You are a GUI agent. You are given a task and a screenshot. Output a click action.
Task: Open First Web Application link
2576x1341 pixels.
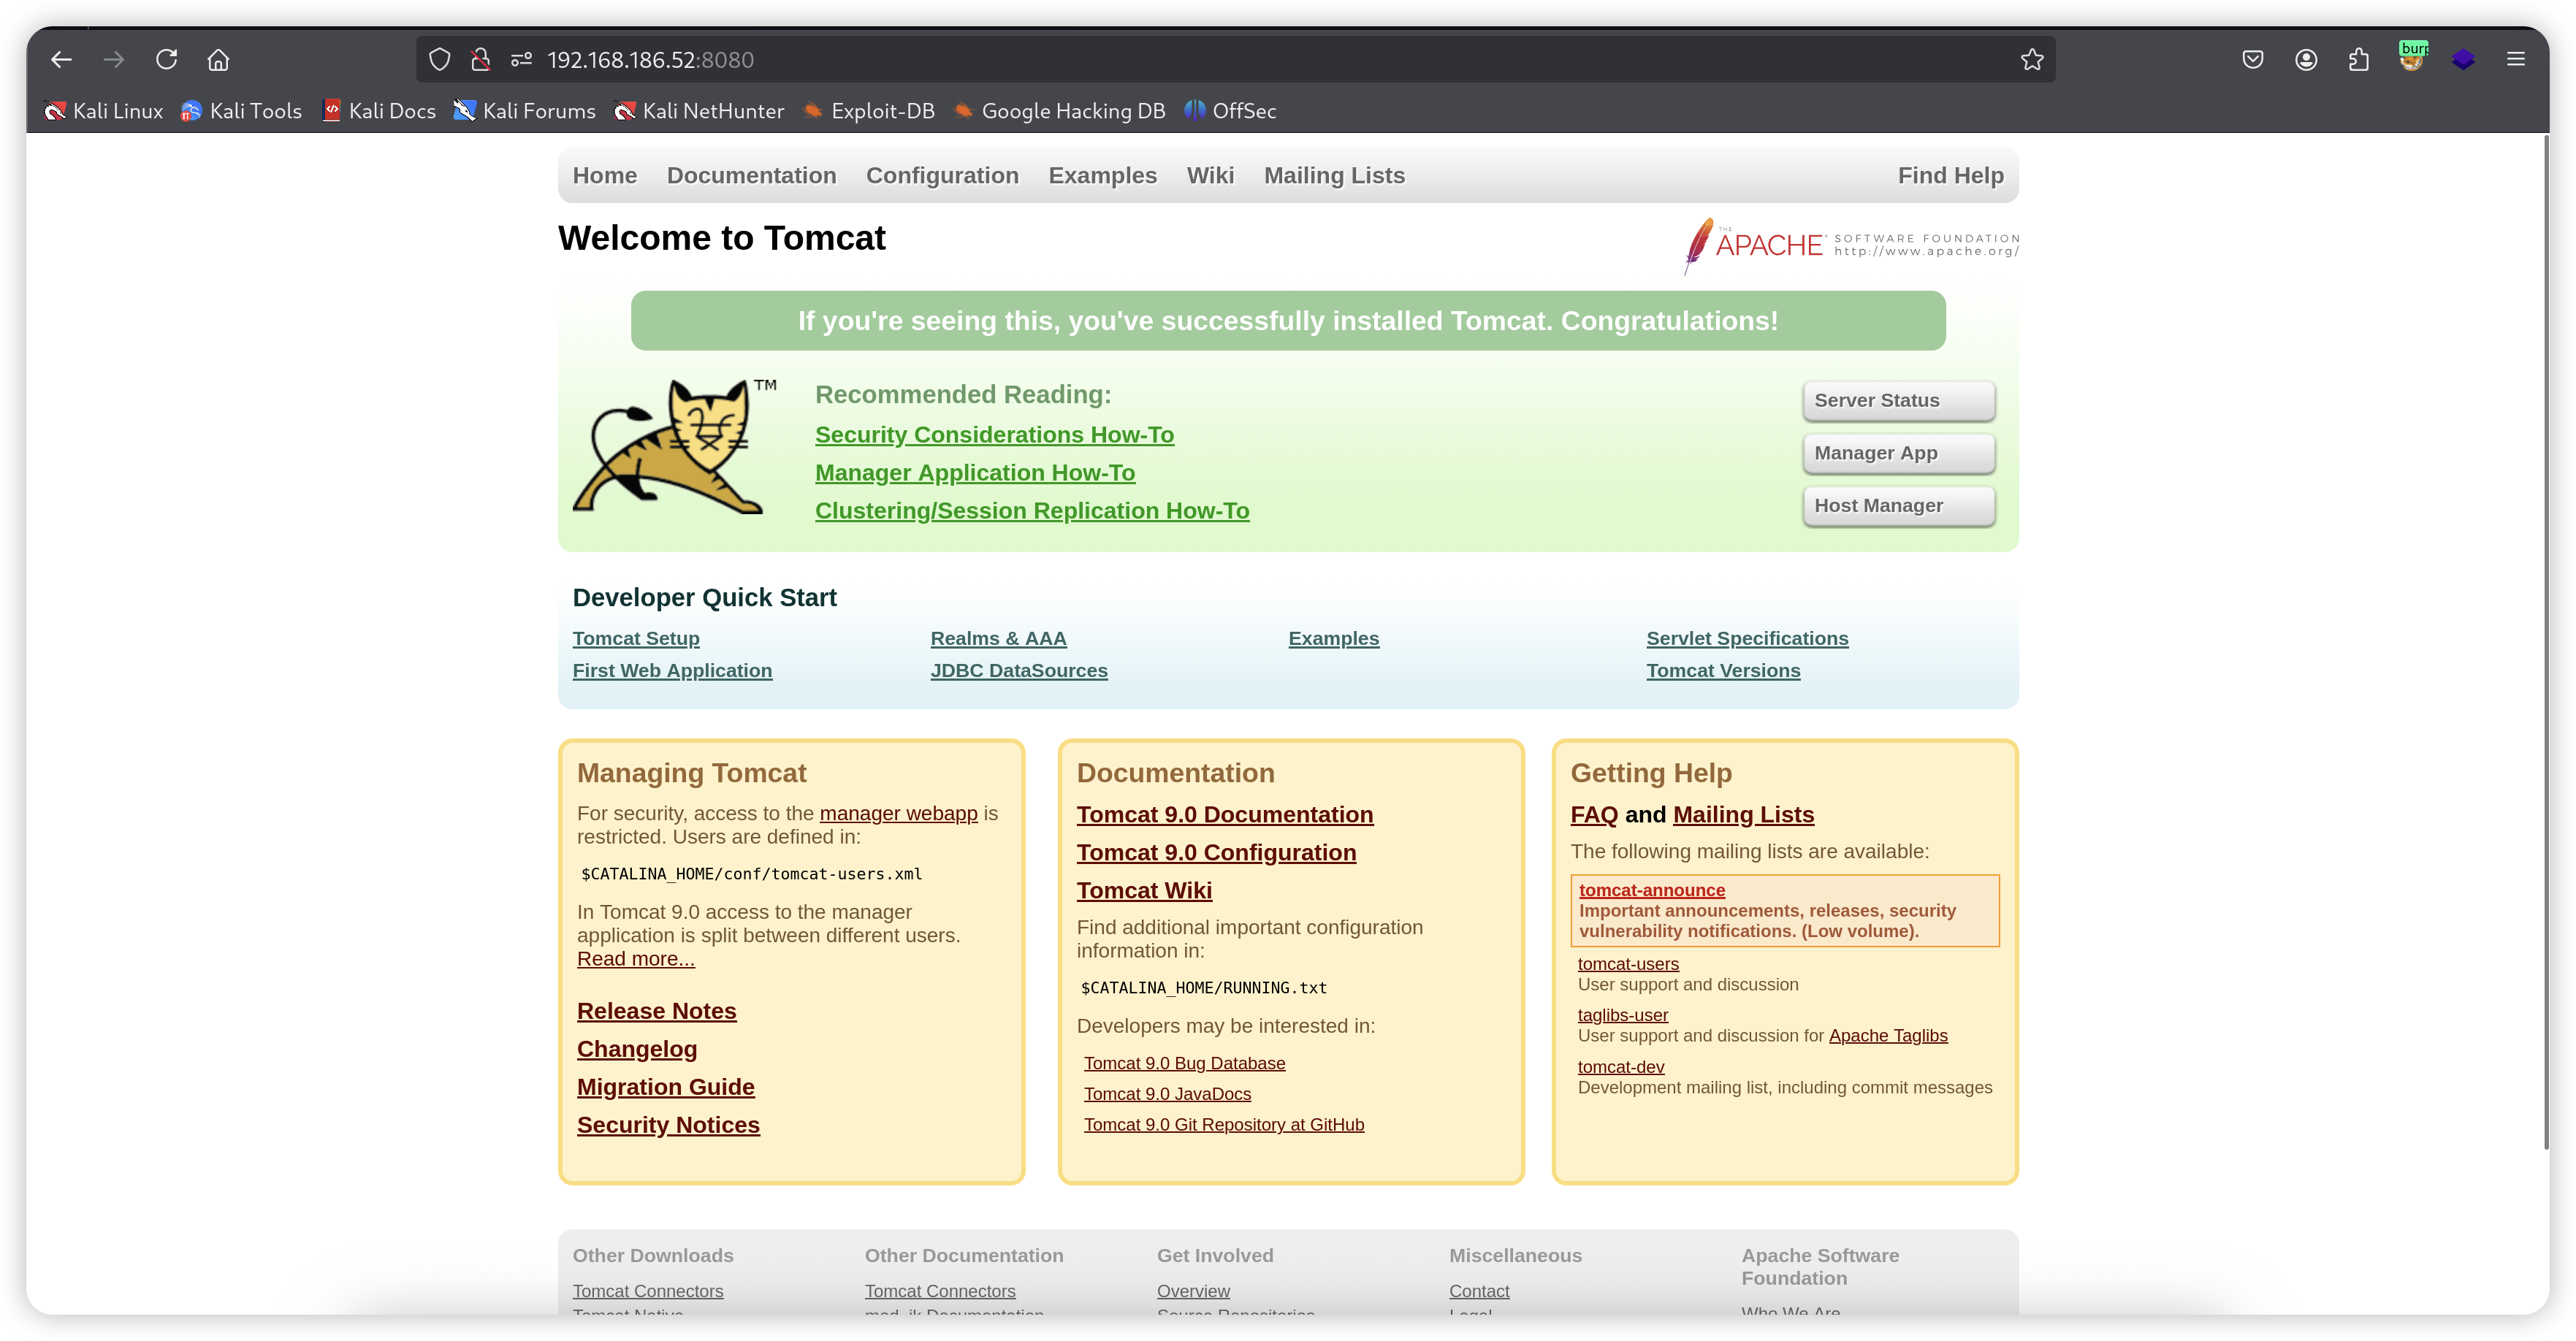pyautogui.click(x=672, y=671)
